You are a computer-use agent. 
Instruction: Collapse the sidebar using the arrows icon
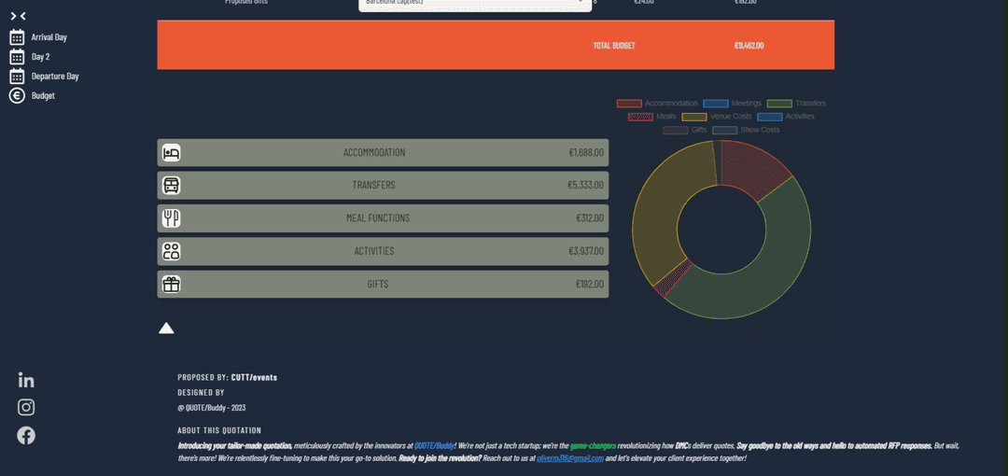tap(17, 16)
